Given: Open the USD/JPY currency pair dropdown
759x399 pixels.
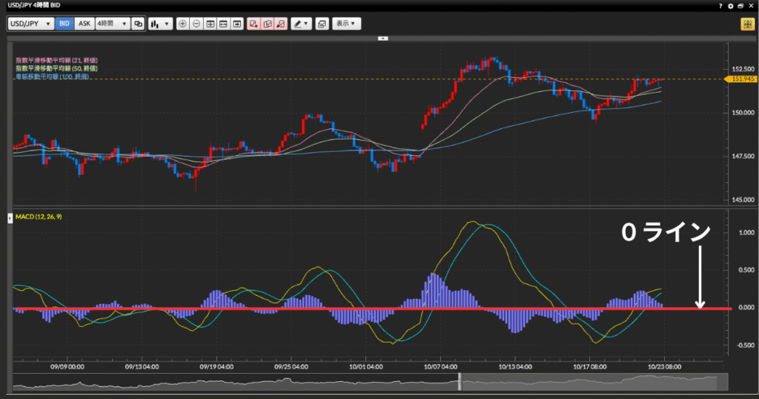Looking at the screenshot, I should click(31, 24).
